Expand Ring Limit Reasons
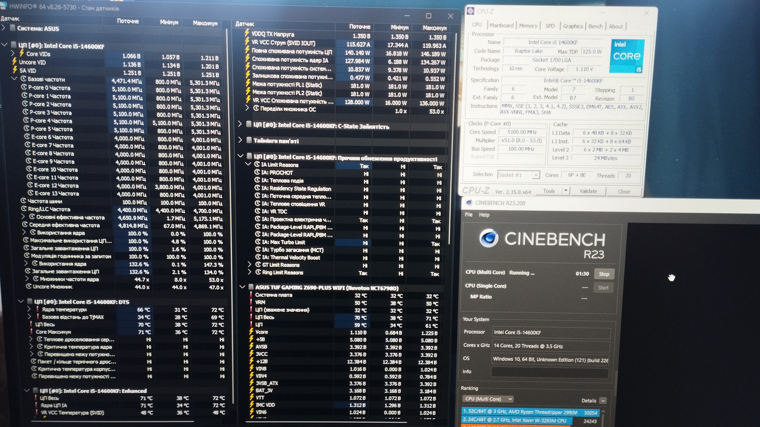This screenshot has height=427, width=760. (x=249, y=273)
